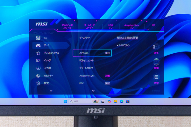Click the G.I. menu label
The width and height of the screenshot is (191, 127).
[45, 38]
